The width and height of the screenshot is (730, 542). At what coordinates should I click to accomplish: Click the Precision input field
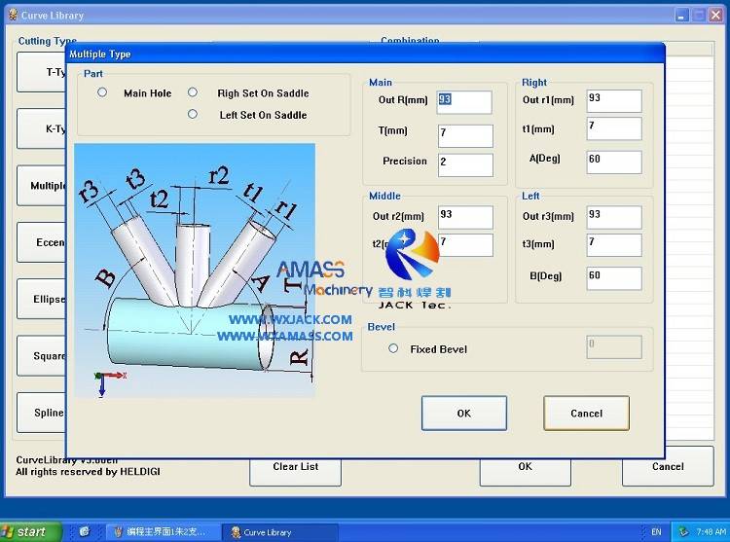click(465, 165)
